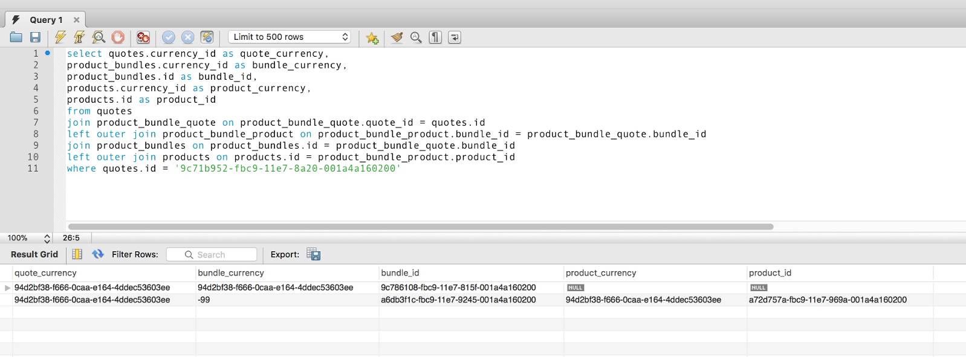Export recordset with the Export icon
This screenshot has height=357, width=966.
pyautogui.click(x=313, y=254)
